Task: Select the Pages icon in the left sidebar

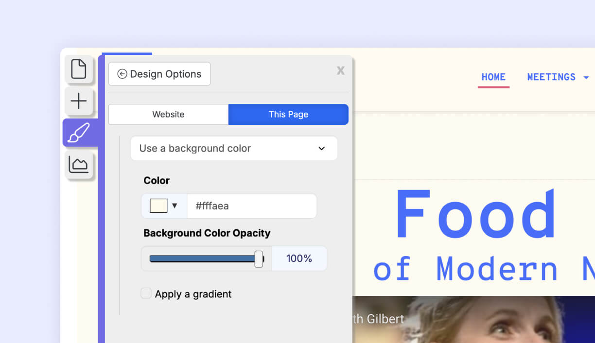Action: tap(79, 70)
